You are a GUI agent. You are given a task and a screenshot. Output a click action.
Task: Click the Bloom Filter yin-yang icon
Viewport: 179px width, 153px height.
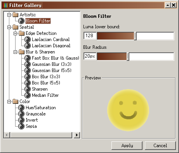pyautogui.click(x=21, y=21)
